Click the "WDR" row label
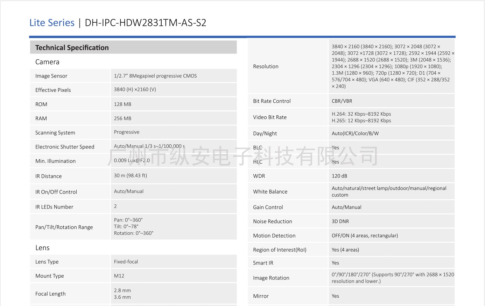 [x=259, y=176]
